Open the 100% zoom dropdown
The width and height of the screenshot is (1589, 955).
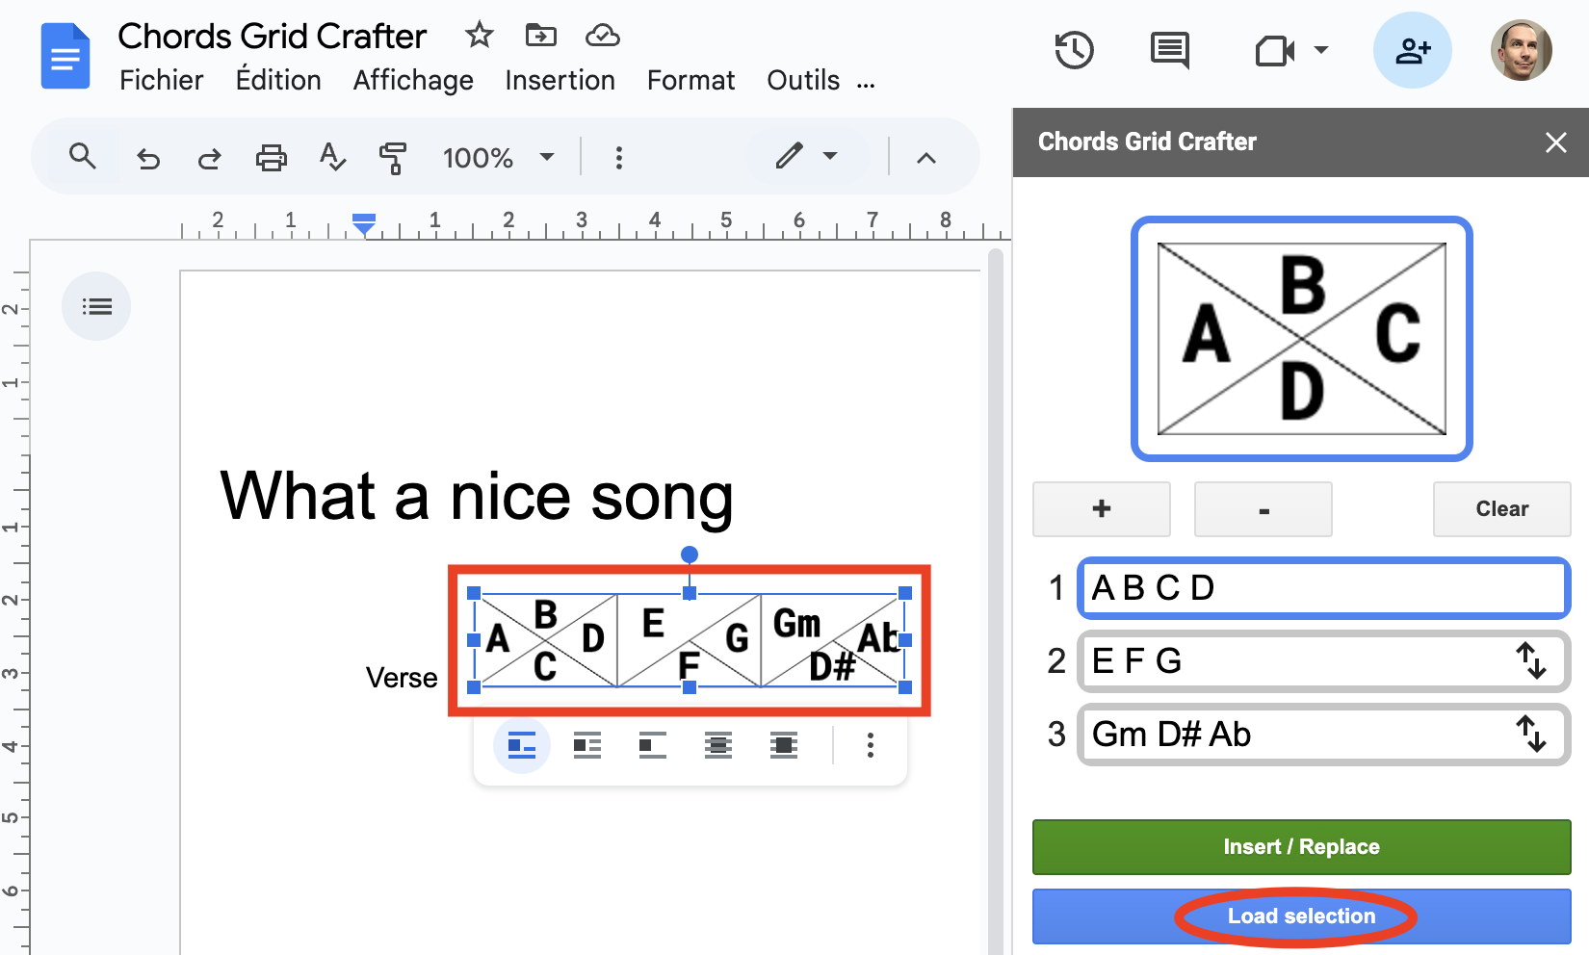[498, 158]
